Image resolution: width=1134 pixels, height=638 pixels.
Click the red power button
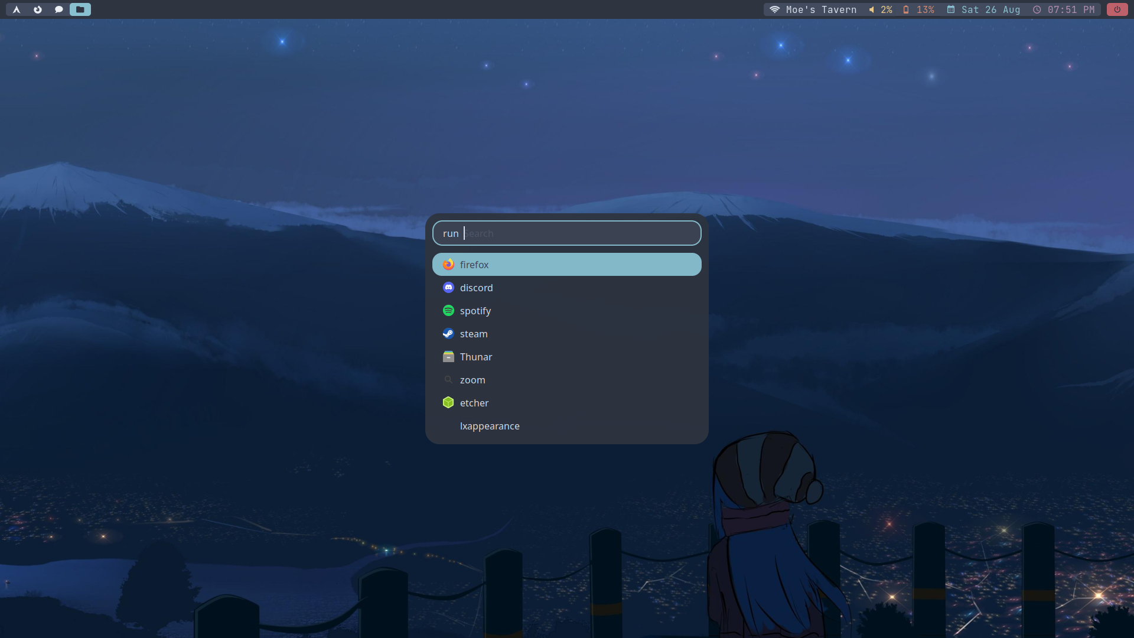coord(1117,9)
